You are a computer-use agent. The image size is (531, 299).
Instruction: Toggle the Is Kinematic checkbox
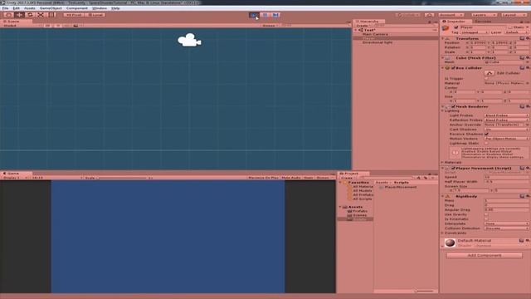[487, 219]
